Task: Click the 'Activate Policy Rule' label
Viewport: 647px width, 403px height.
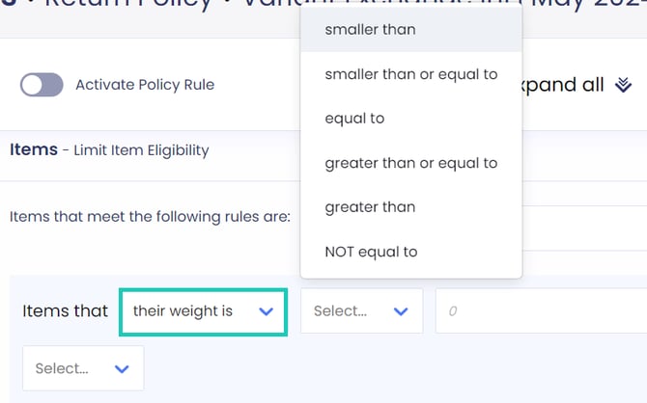Action: pos(145,85)
